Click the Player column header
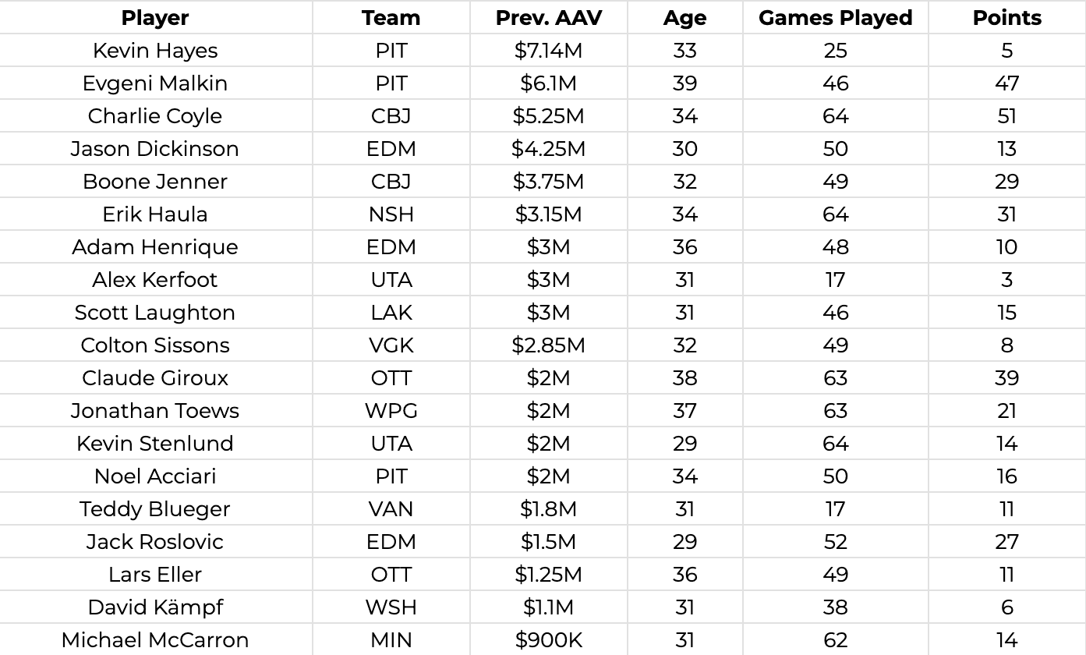 pyautogui.click(x=155, y=18)
